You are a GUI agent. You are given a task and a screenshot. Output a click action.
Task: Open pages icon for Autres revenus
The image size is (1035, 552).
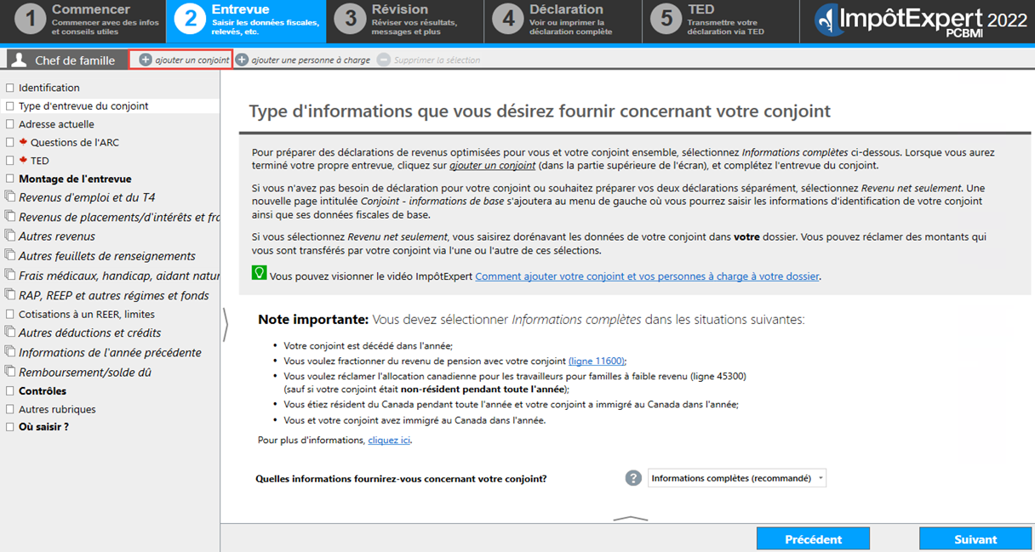10,236
